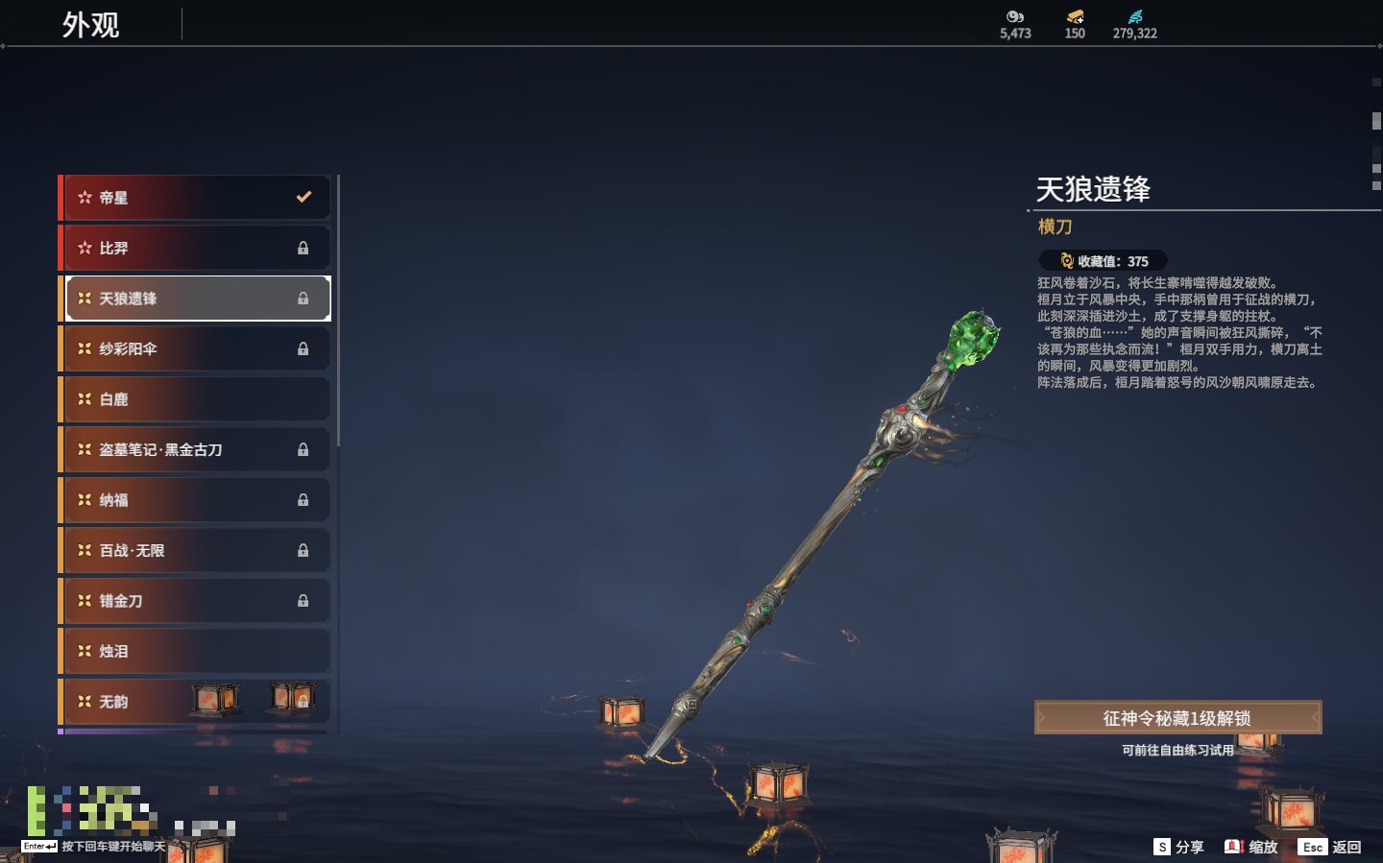Click the 分享 share button

[1179, 847]
